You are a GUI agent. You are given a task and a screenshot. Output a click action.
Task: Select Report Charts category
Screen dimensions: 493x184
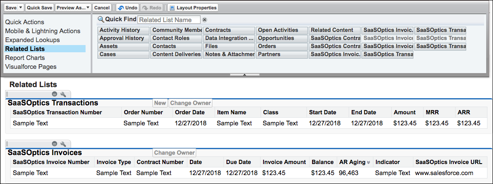pyautogui.click(x=25, y=58)
